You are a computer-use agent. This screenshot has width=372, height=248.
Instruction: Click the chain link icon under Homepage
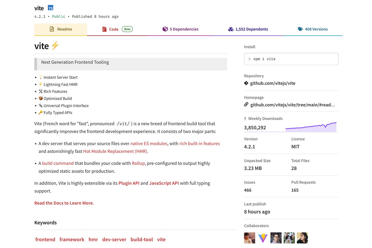[x=246, y=104]
